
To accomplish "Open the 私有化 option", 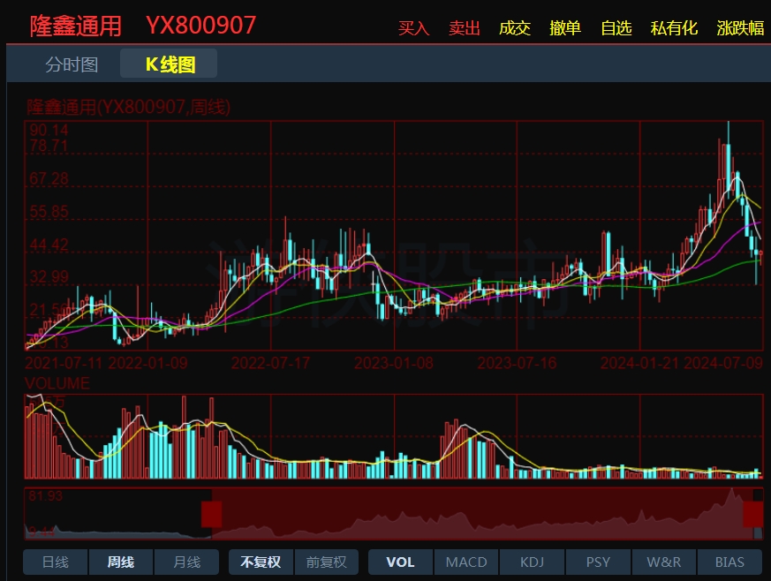I will pos(674,28).
